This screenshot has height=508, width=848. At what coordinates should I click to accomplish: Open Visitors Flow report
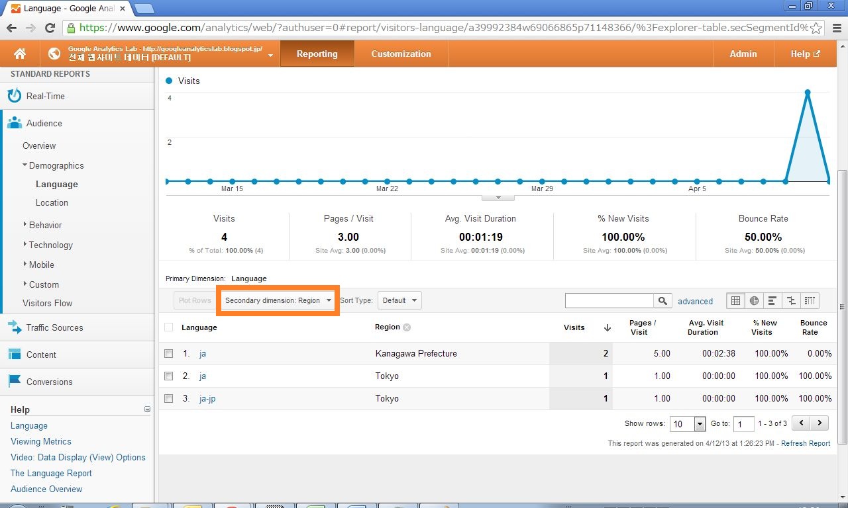(x=48, y=303)
